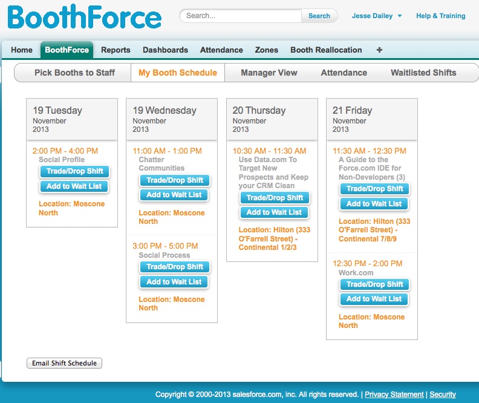Open the Manager View subtab
Image resolution: width=479 pixels, height=403 pixels.
click(x=269, y=73)
